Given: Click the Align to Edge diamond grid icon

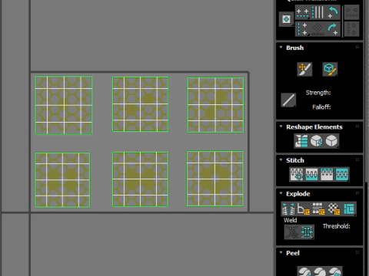Looking at the screenshot, I should (x=317, y=29).
